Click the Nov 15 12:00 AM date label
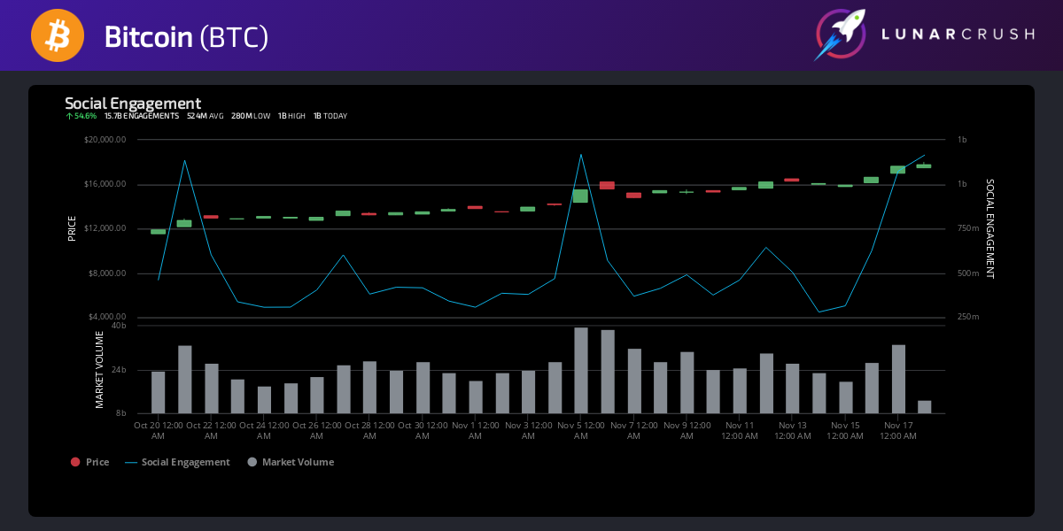The width and height of the screenshot is (1063, 531). point(845,430)
